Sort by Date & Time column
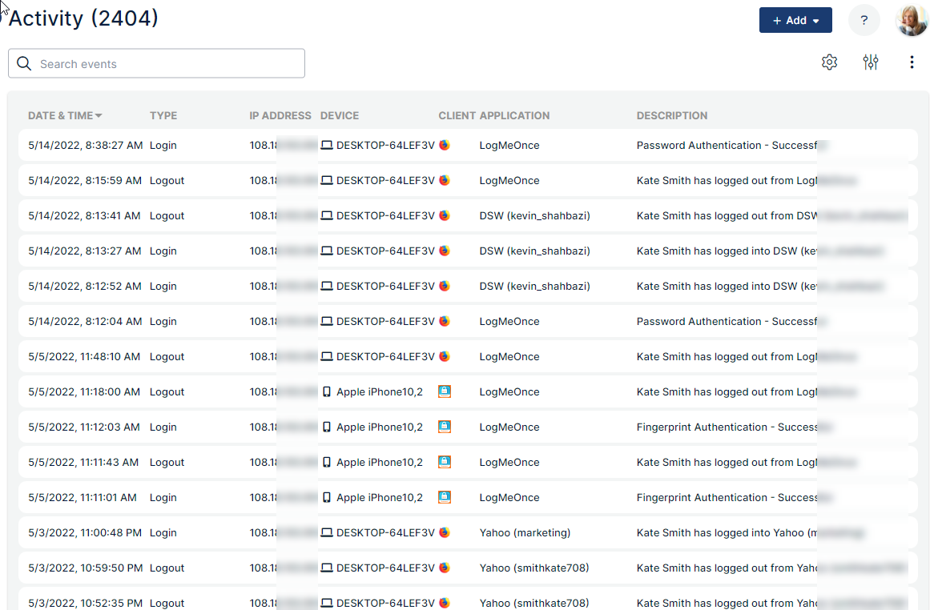 click(65, 115)
